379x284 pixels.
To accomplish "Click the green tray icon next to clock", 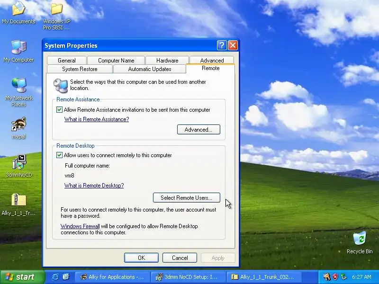I will coord(343,277).
